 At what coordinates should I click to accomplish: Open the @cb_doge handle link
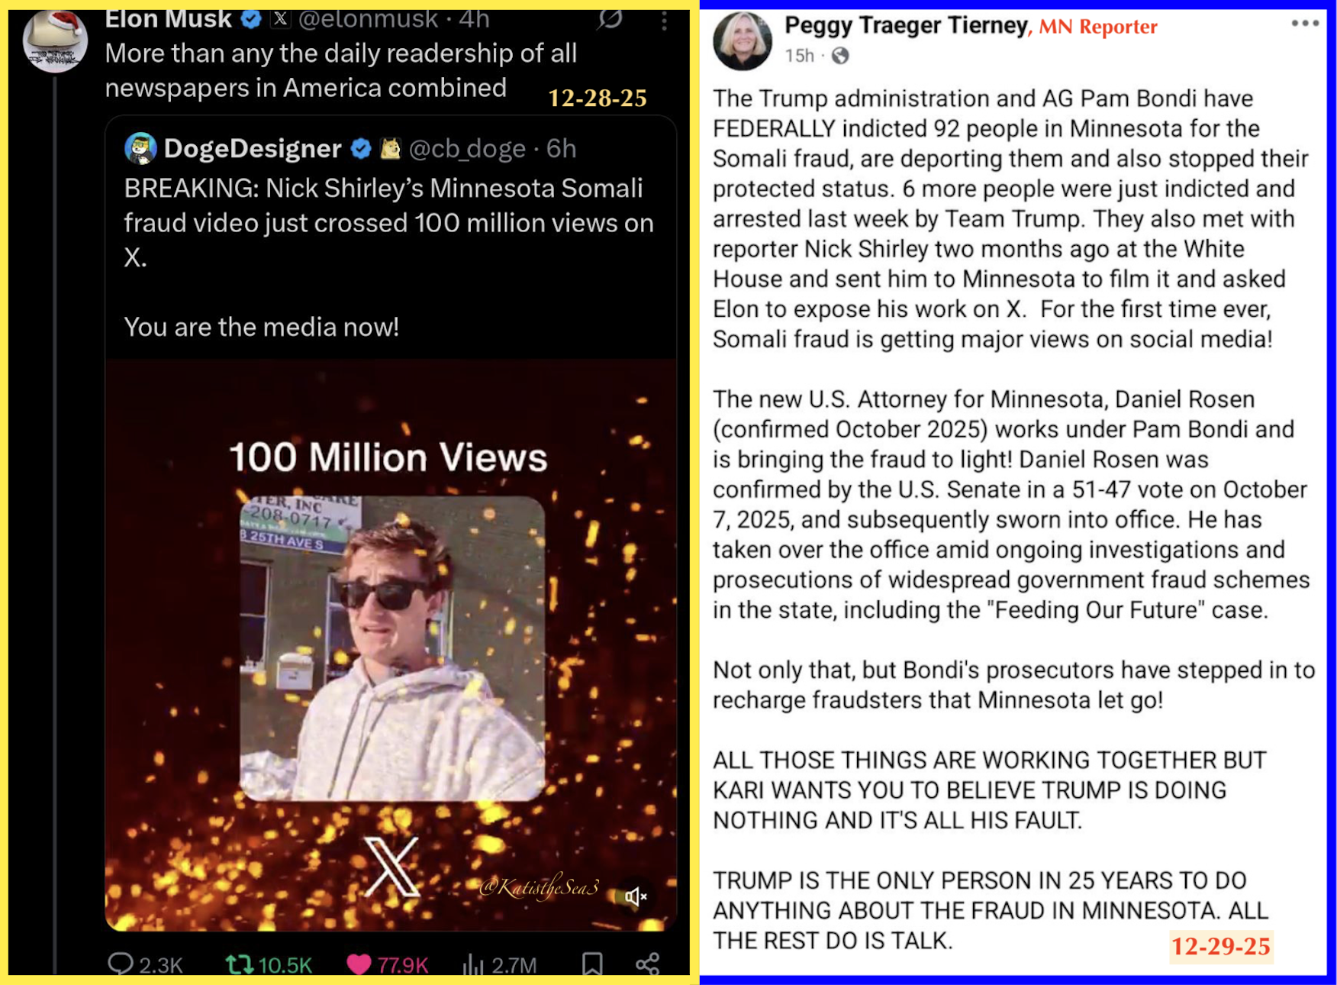(467, 148)
